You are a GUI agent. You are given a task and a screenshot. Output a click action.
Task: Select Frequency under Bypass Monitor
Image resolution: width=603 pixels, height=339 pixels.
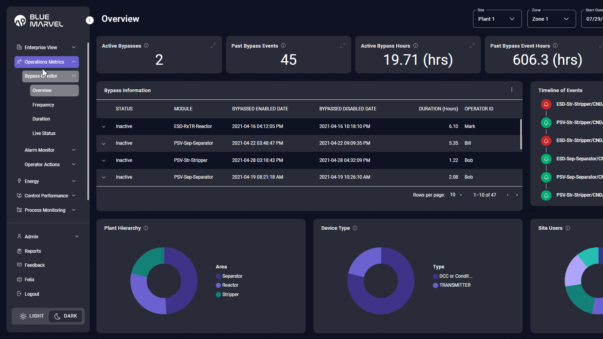tap(43, 105)
